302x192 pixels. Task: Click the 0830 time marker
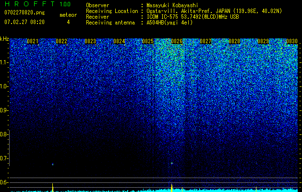tap(292, 41)
